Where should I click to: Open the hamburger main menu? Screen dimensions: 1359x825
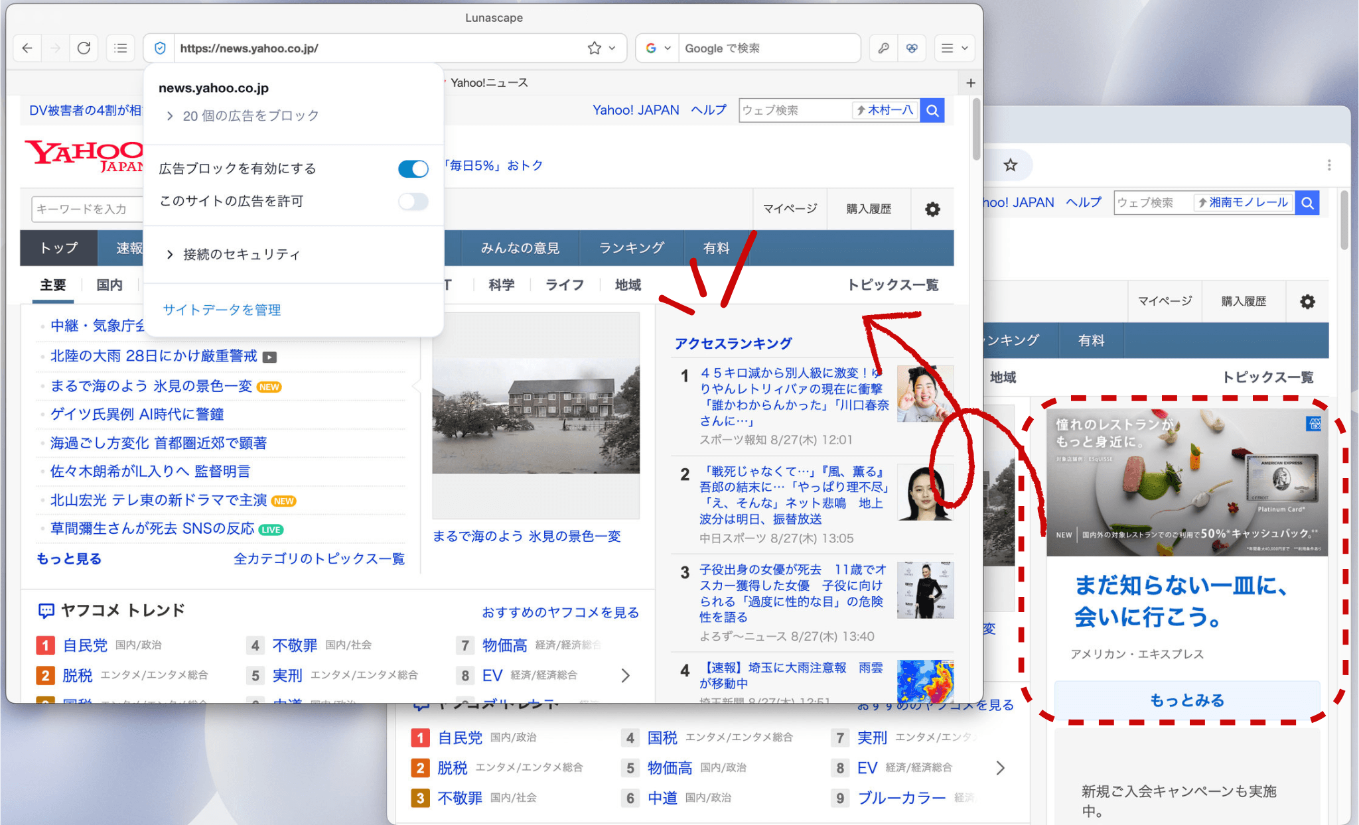pos(954,48)
